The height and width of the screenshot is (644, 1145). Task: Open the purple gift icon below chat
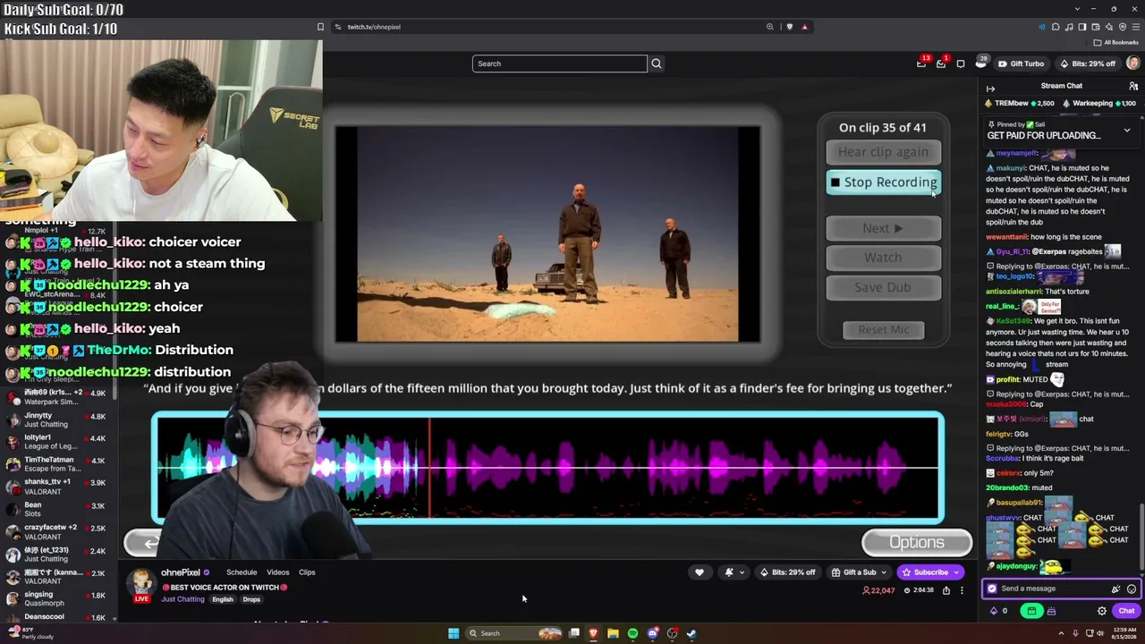1051,611
